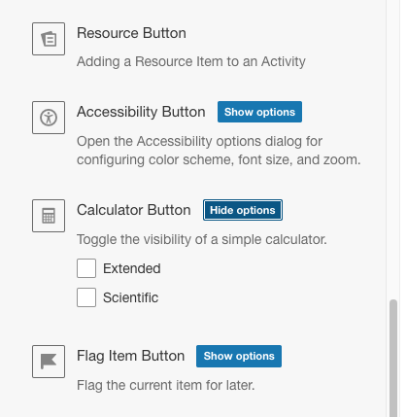Click the Resource Button heading
Viewport: 407px width, 417px height.
(x=131, y=33)
